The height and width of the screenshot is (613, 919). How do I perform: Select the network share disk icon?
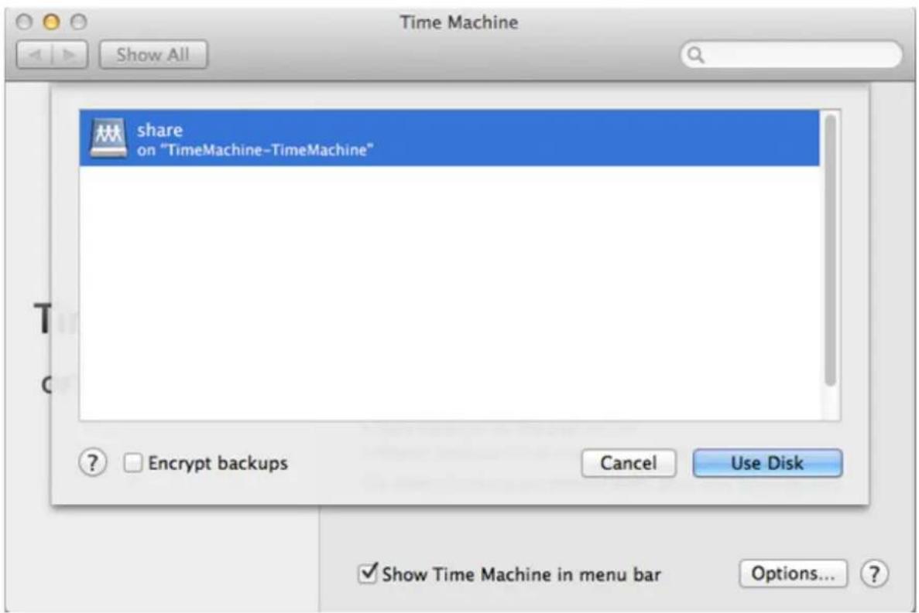coord(108,138)
